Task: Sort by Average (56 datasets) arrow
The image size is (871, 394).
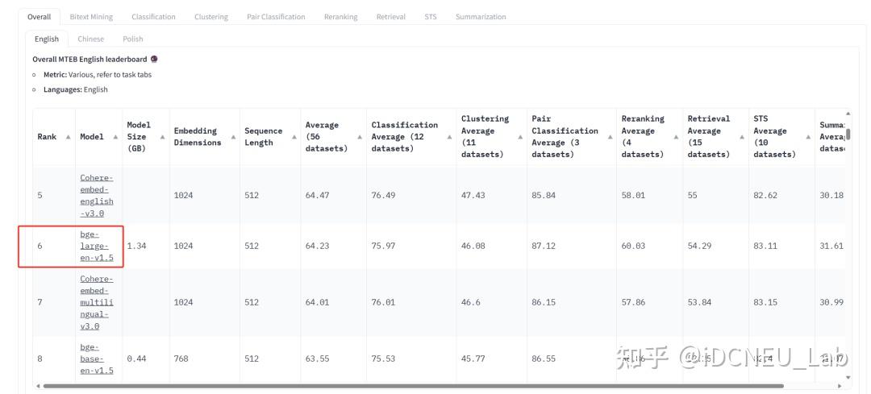Action: [360, 136]
